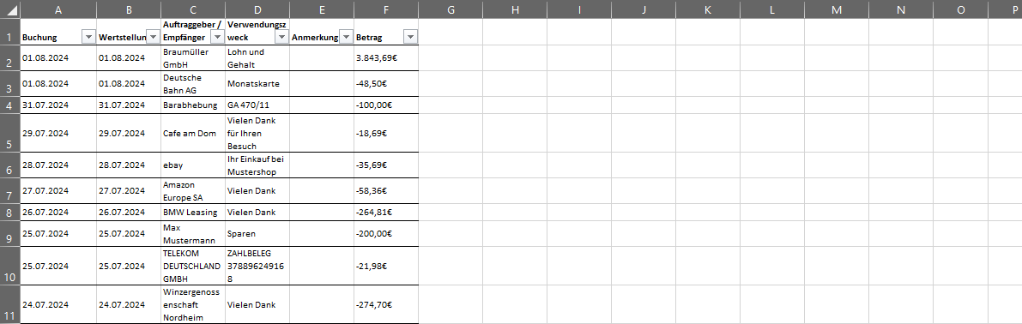Select row 10 header

tap(9, 266)
